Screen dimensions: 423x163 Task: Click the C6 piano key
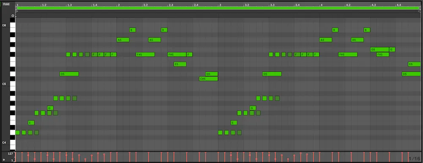point(13,25)
